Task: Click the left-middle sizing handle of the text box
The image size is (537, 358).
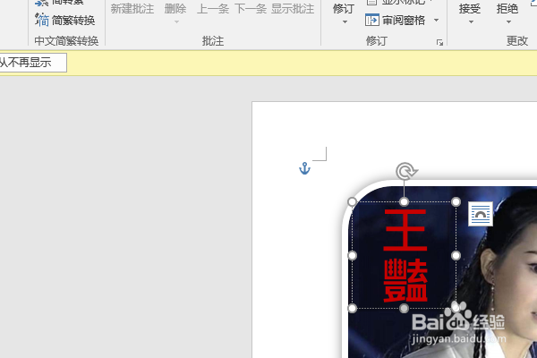Action: pyautogui.click(x=352, y=256)
